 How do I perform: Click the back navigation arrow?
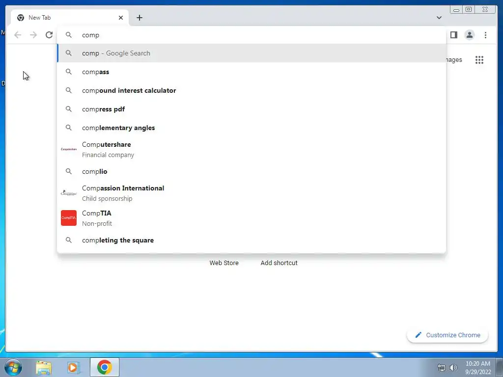pos(18,35)
